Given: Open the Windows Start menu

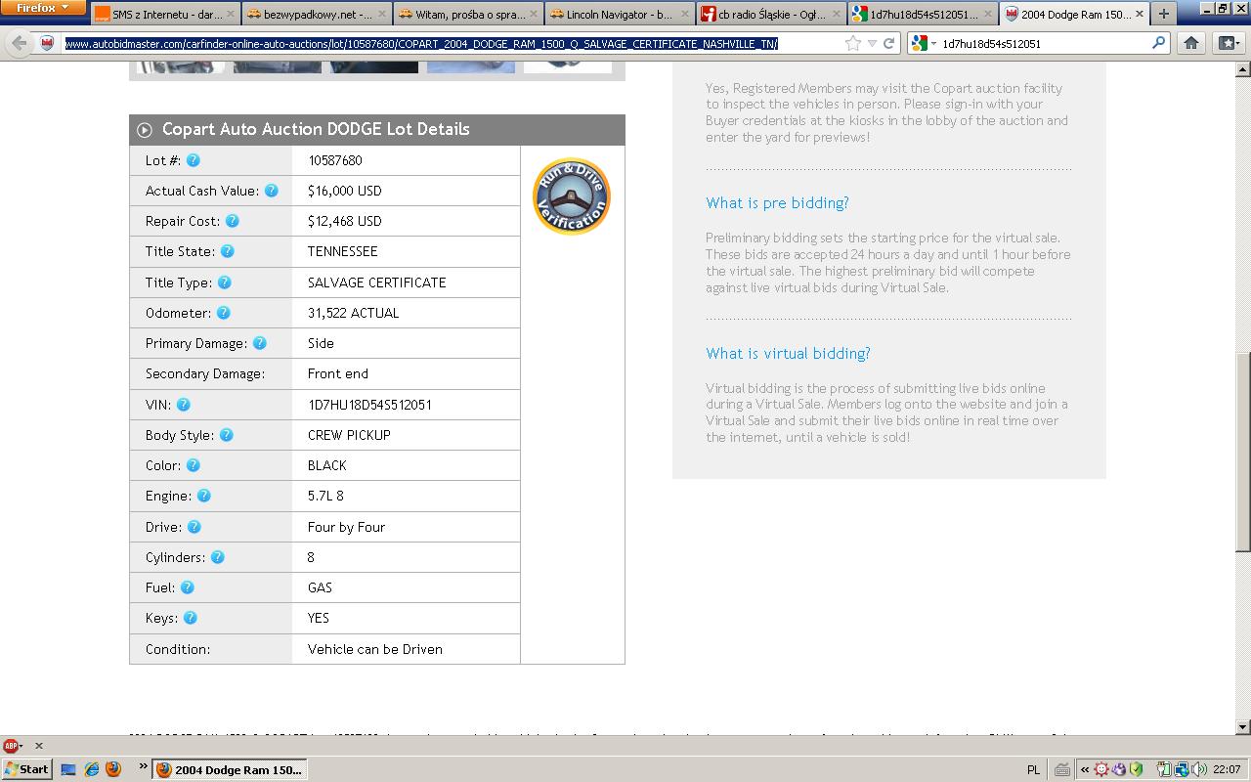Looking at the screenshot, I should point(26,769).
